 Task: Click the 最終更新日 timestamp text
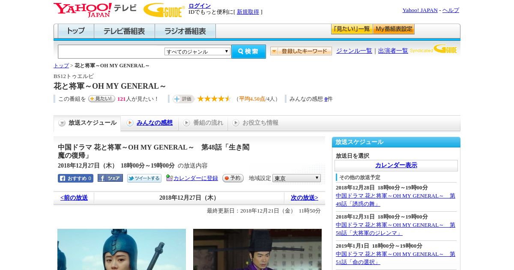click(264, 211)
